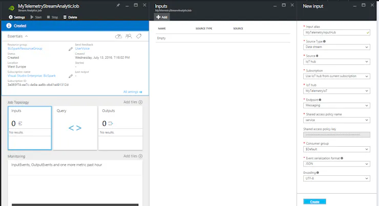379x206 pixels.
Task: Open the Source dropdown showing IoT hub
Action: coord(336,62)
